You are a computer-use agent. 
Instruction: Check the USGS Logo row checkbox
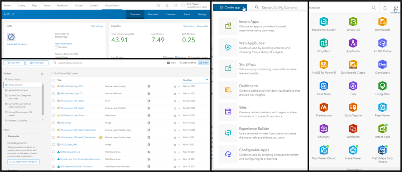[x=53, y=123]
